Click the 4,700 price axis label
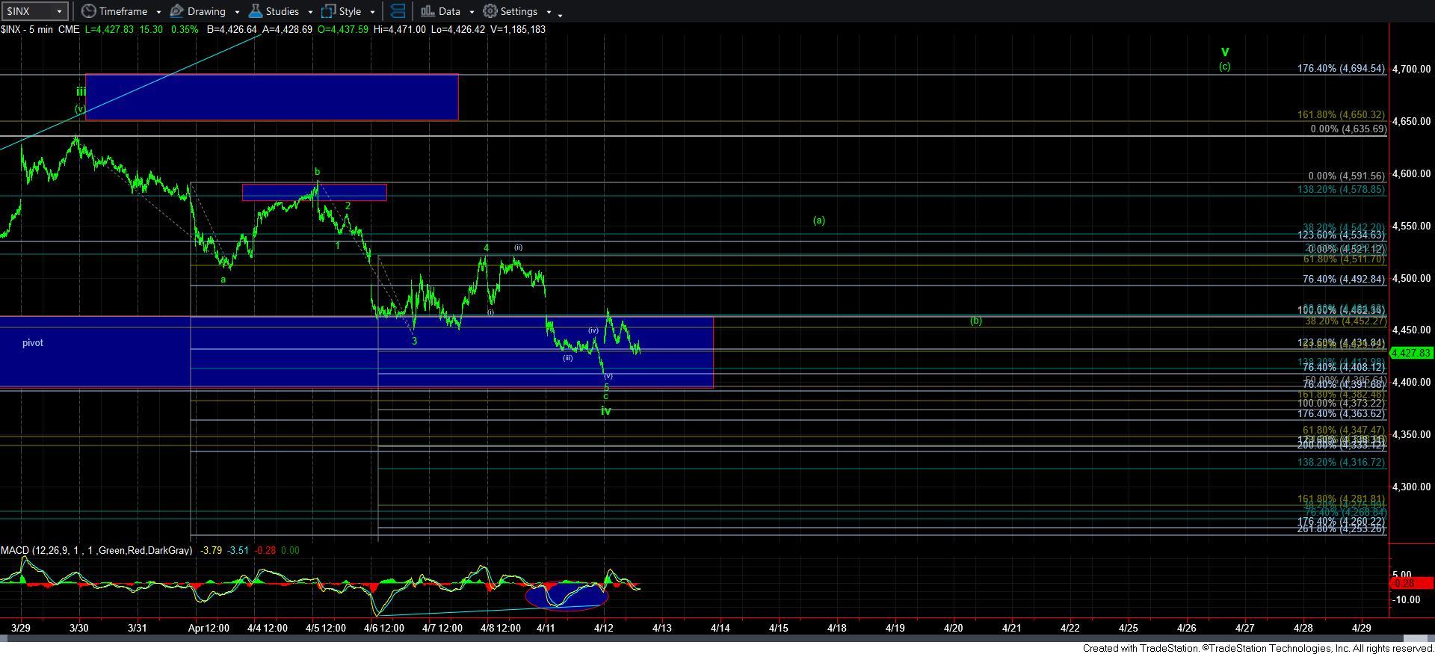1435x654 pixels. (x=1411, y=69)
